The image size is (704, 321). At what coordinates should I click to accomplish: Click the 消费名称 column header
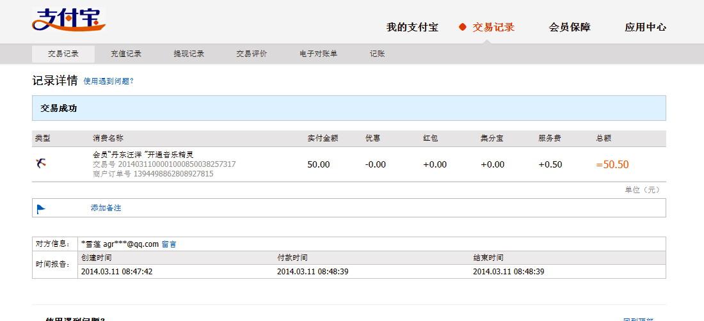pyautogui.click(x=108, y=139)
